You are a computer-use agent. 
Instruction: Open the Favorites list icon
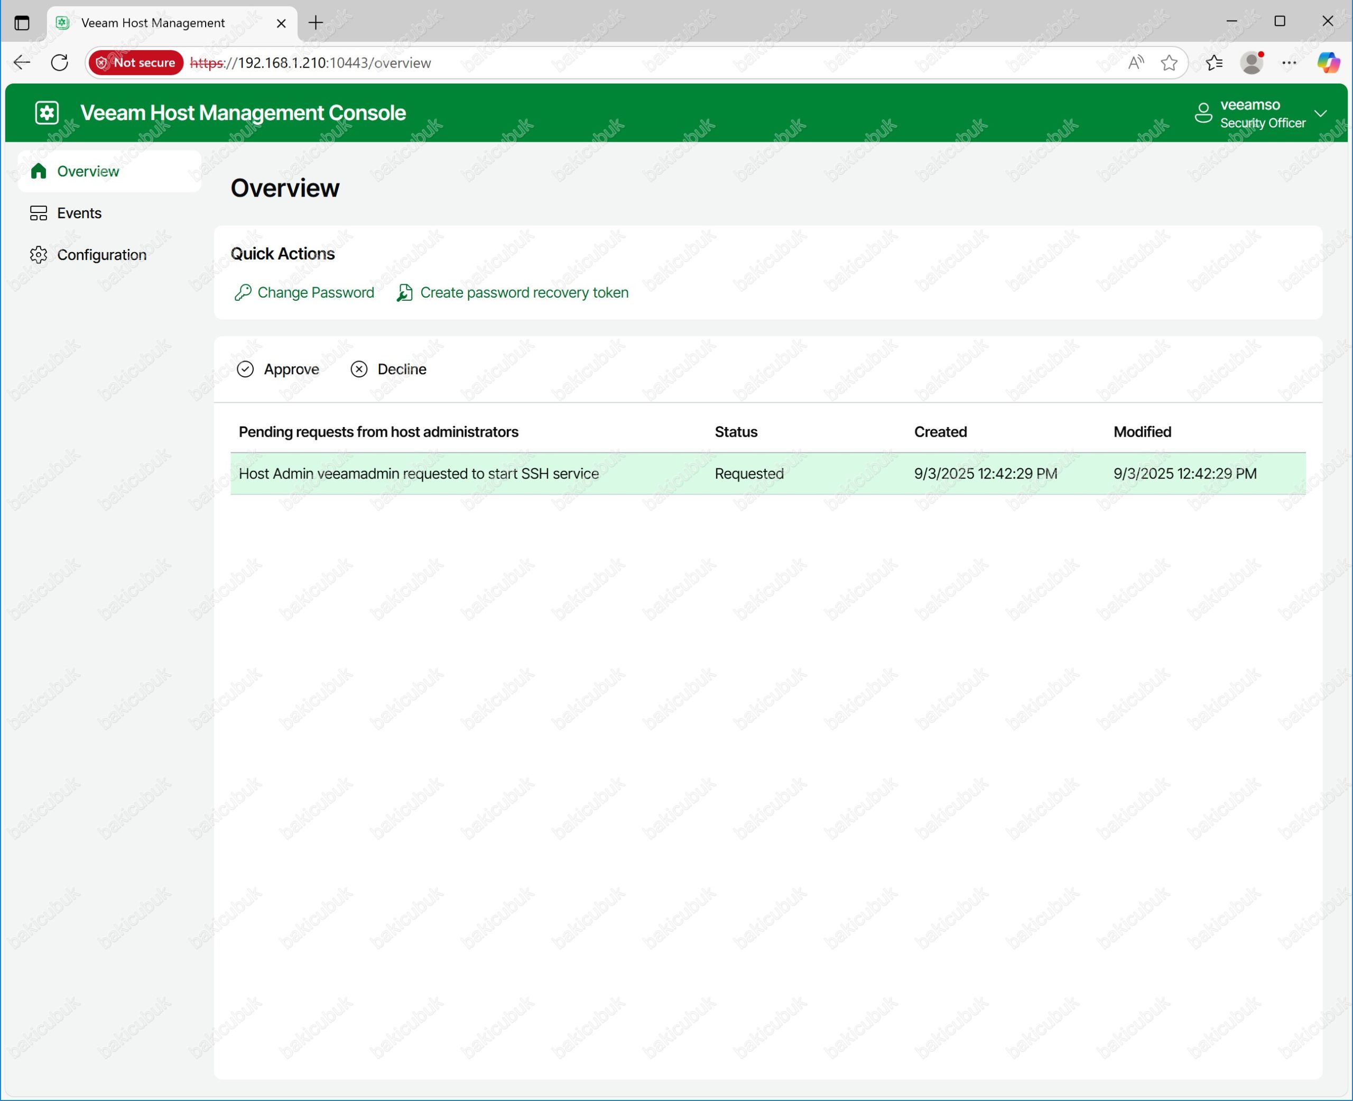1214,63
